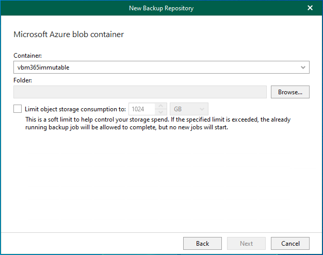Click the Next button
This screenshot has height=255, width=323.
point(247,243)
